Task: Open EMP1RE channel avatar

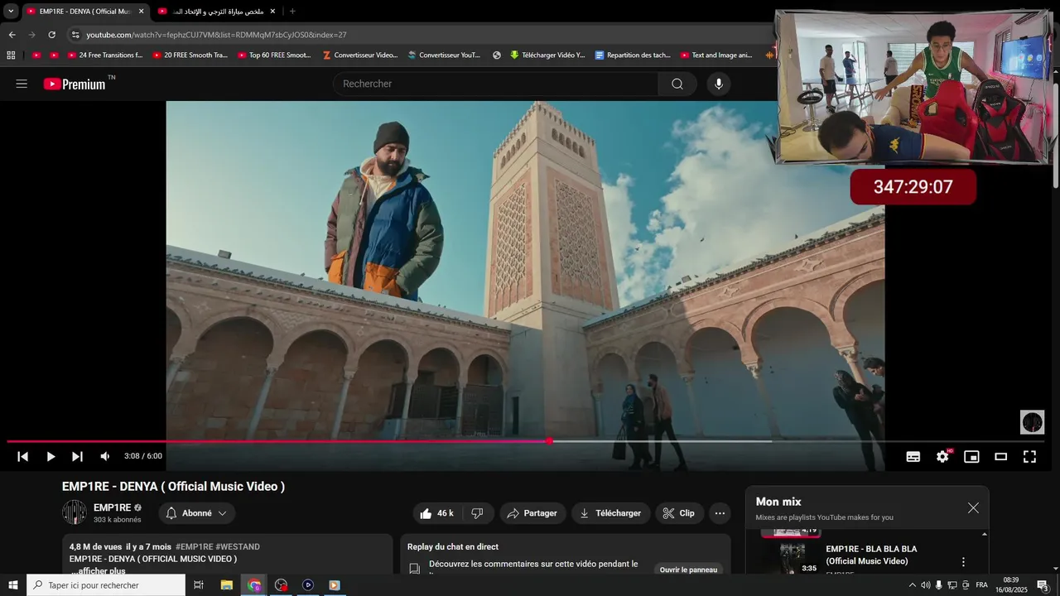Action: pos(75,512)
